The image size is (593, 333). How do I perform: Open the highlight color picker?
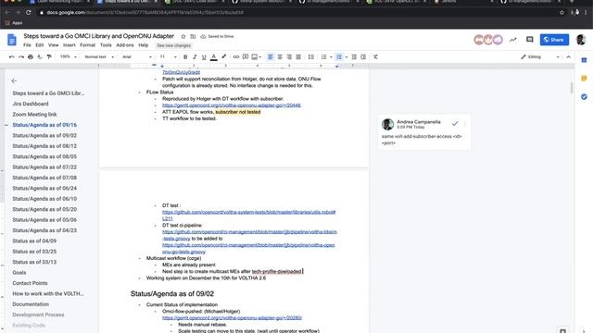coord(224,57)
